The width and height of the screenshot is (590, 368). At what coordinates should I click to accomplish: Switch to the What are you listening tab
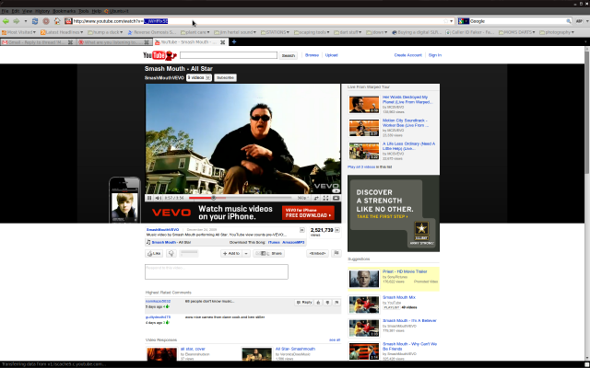112,42
